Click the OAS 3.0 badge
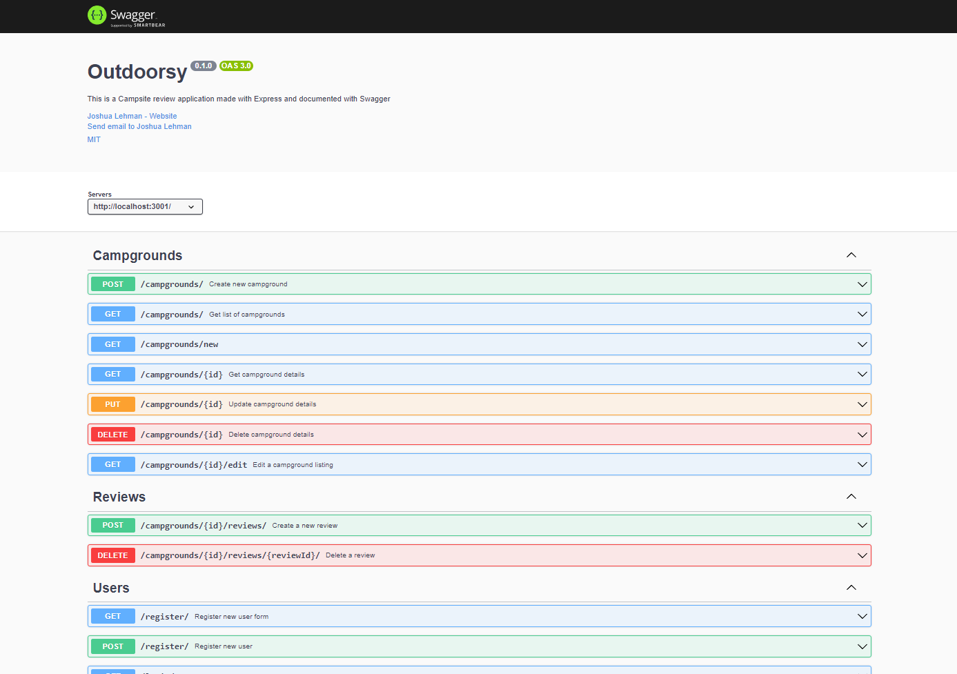Viewport: 957px width, 674px height. (x=236, y=66)
